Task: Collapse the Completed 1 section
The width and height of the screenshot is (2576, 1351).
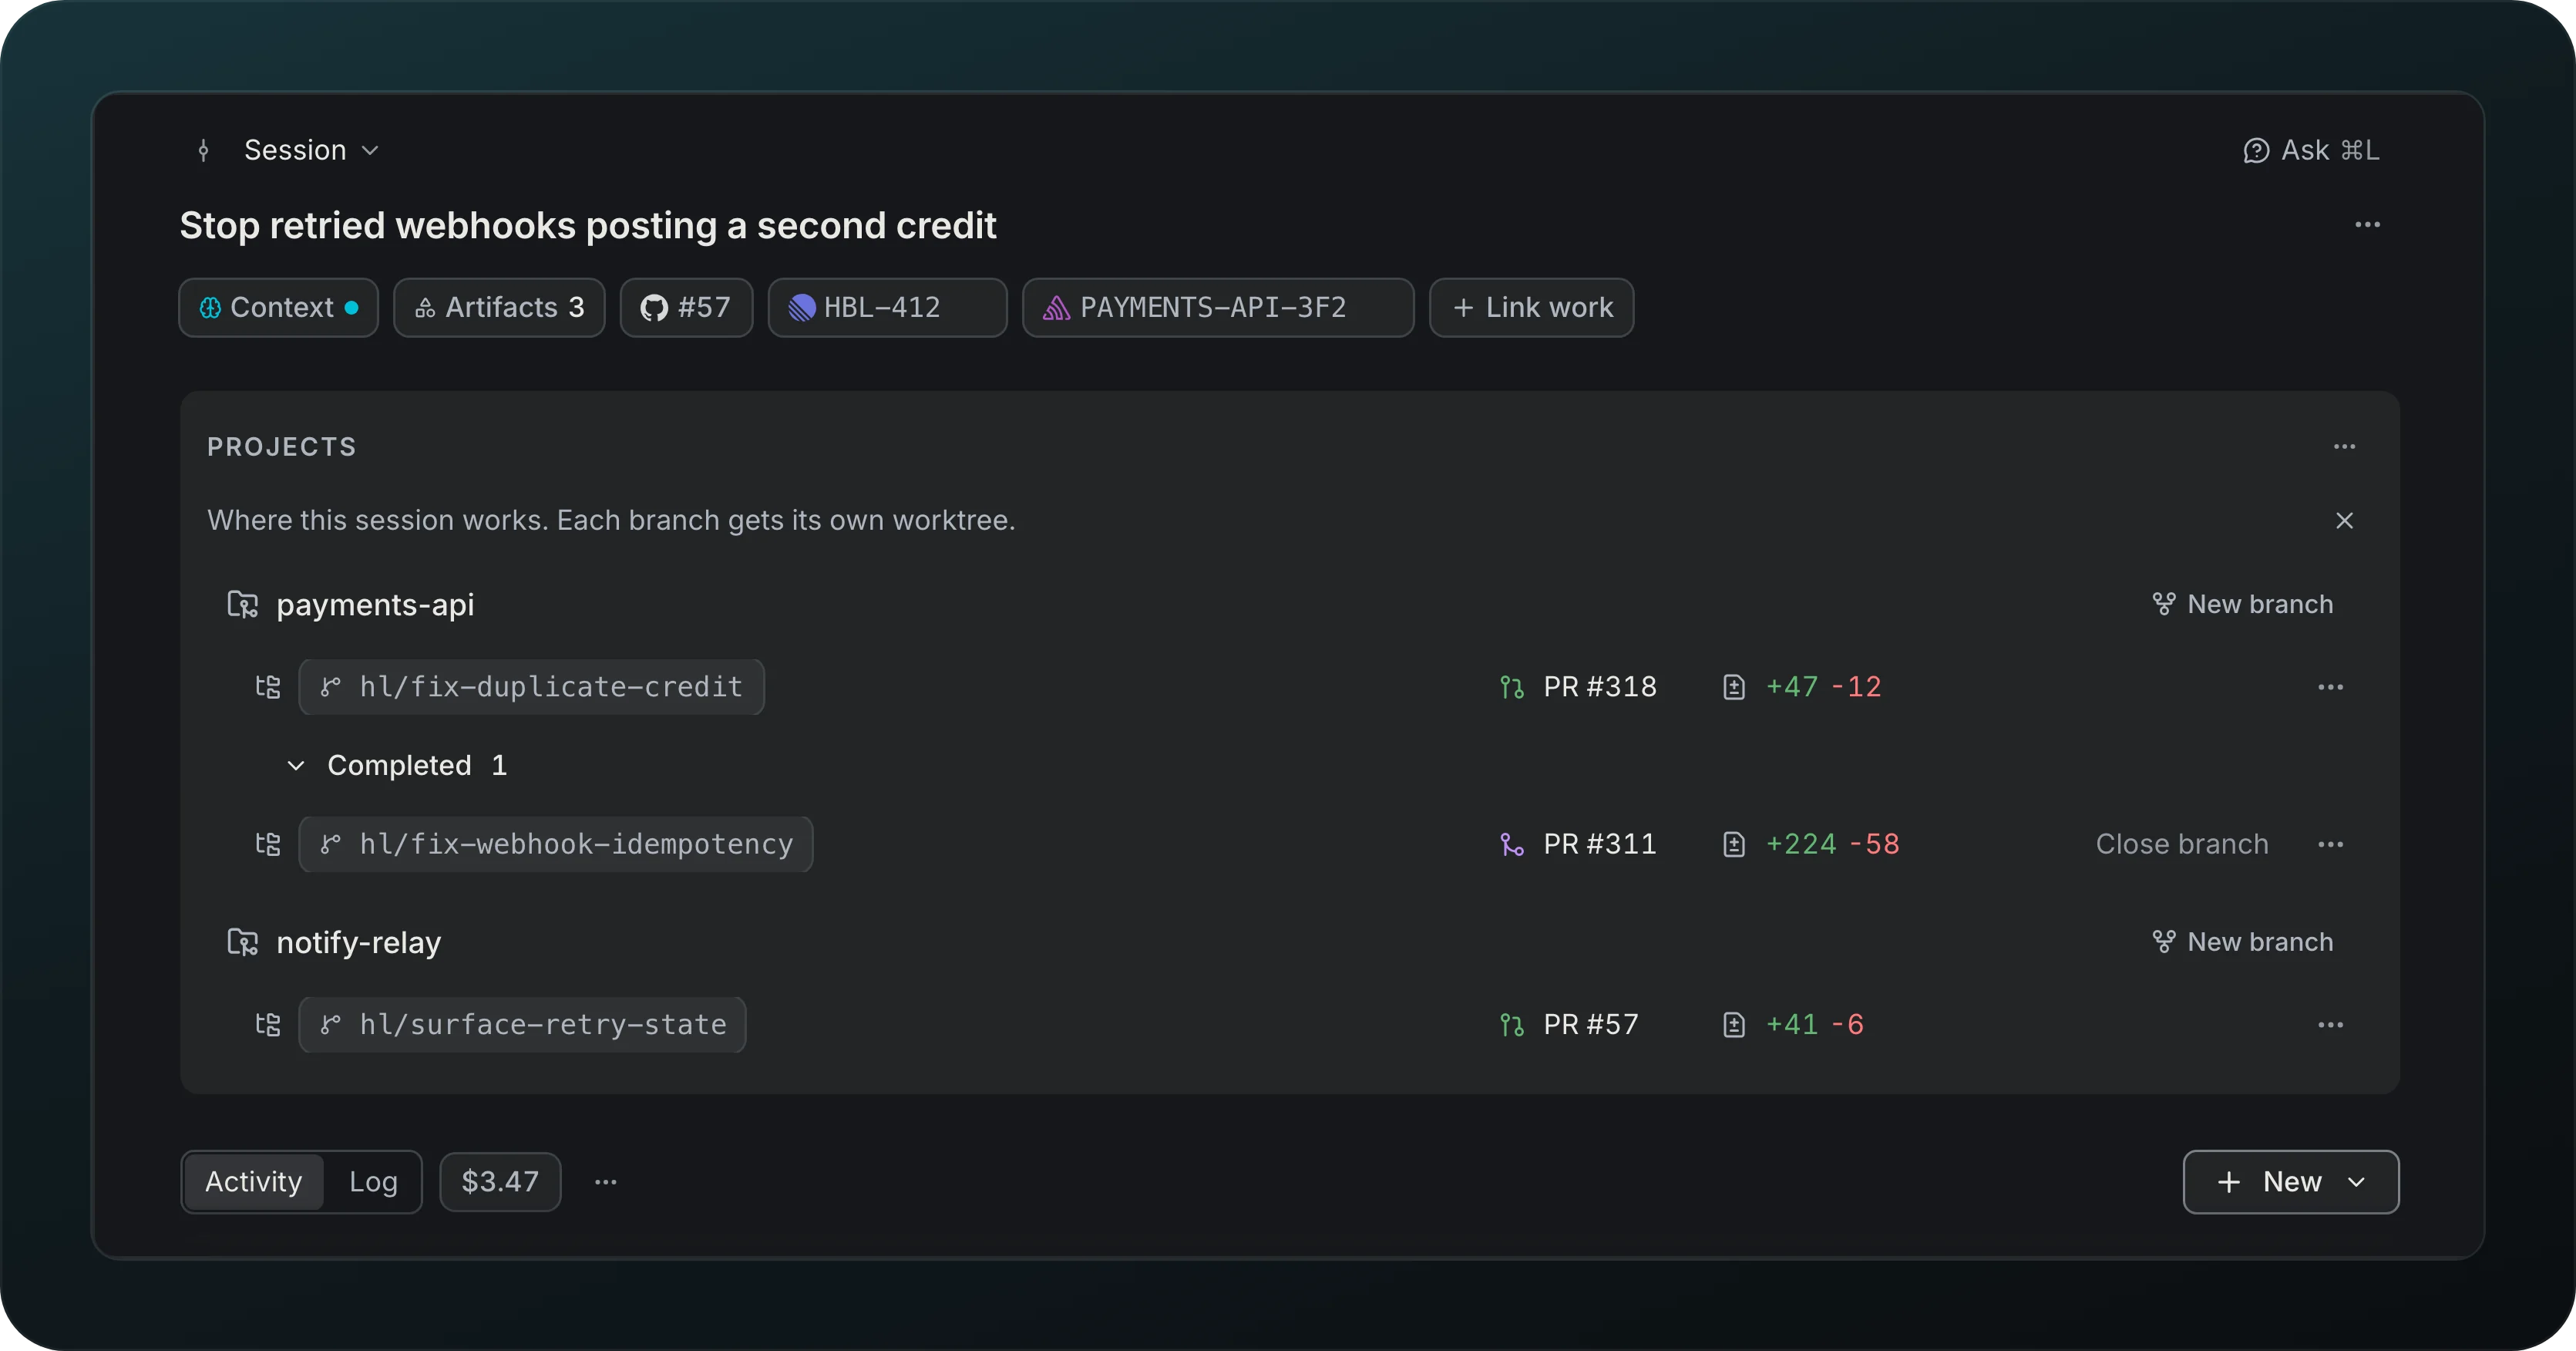Action: (x=398, y=766)
